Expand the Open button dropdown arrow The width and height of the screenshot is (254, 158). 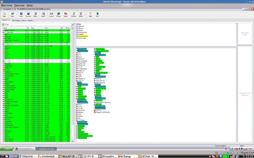click(x=17, y=14)
